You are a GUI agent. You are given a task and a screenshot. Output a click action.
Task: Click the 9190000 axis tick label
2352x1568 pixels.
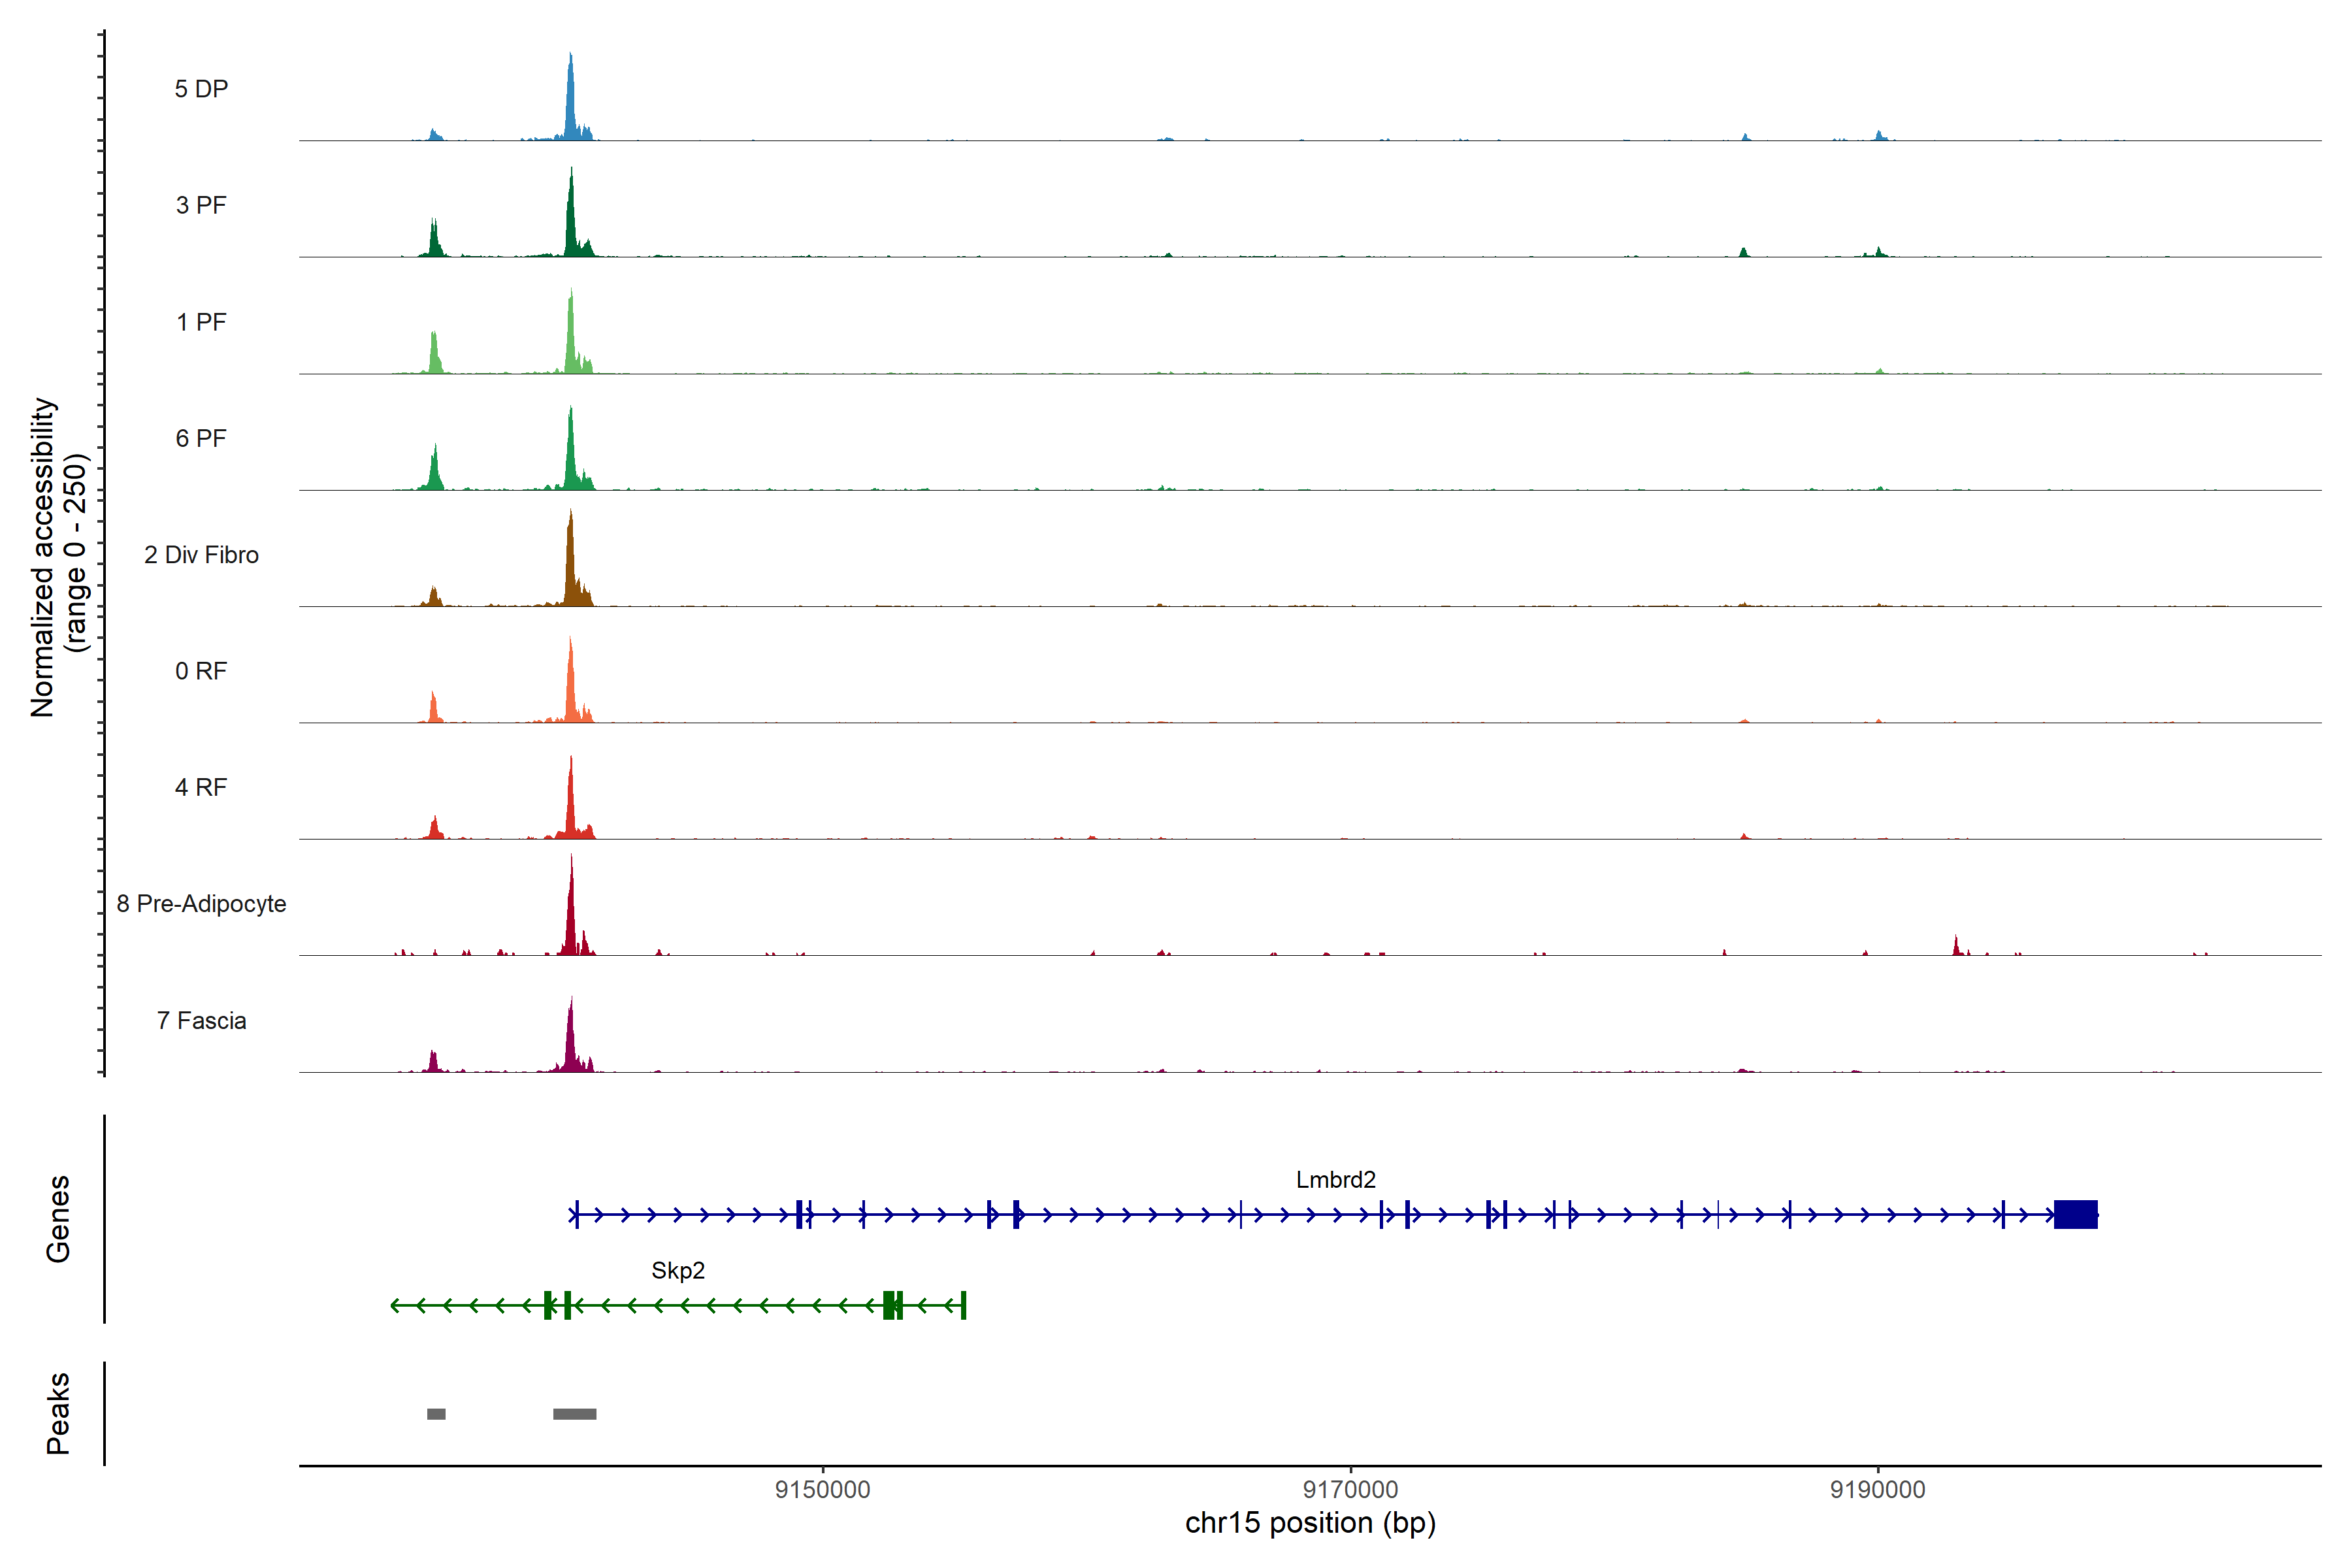point(1878,1490)
